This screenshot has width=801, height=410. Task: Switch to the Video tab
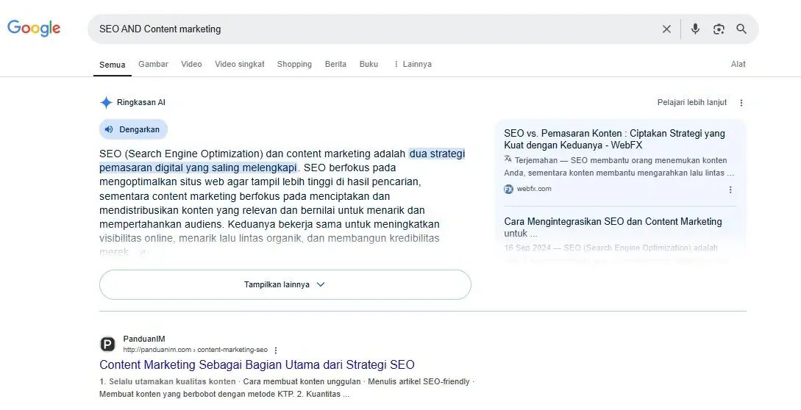(x=191, y=64)
